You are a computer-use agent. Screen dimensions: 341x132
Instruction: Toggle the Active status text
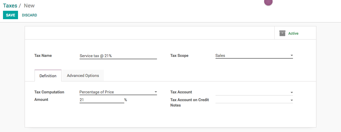[x=293, y=34]
